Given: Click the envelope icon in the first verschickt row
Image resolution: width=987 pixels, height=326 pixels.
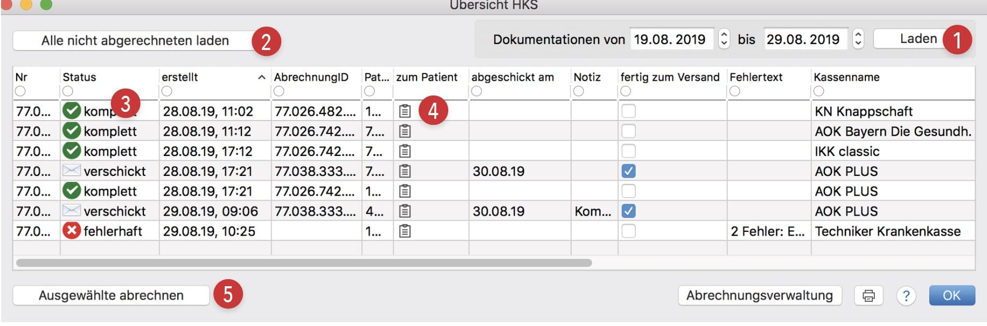Looking at the screenshot, I should point(72,171).
